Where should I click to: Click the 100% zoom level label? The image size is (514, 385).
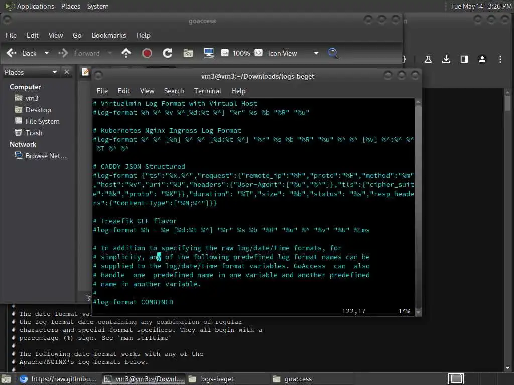pos(241,53)
